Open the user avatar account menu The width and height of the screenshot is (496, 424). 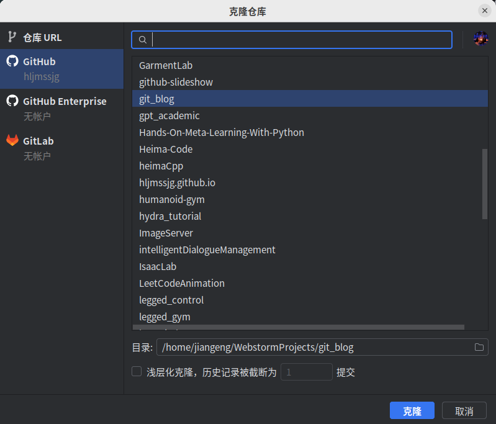(x=481, y=38)
